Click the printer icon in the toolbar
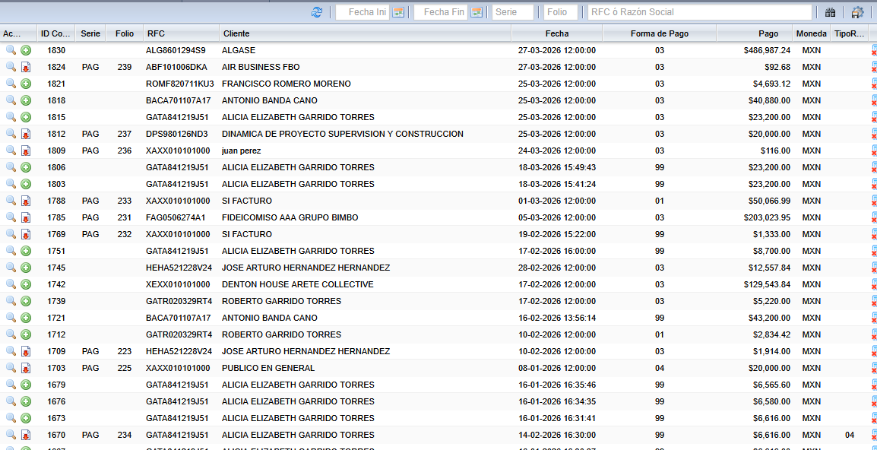Screen dimensions: 877x450 (857, 12)
